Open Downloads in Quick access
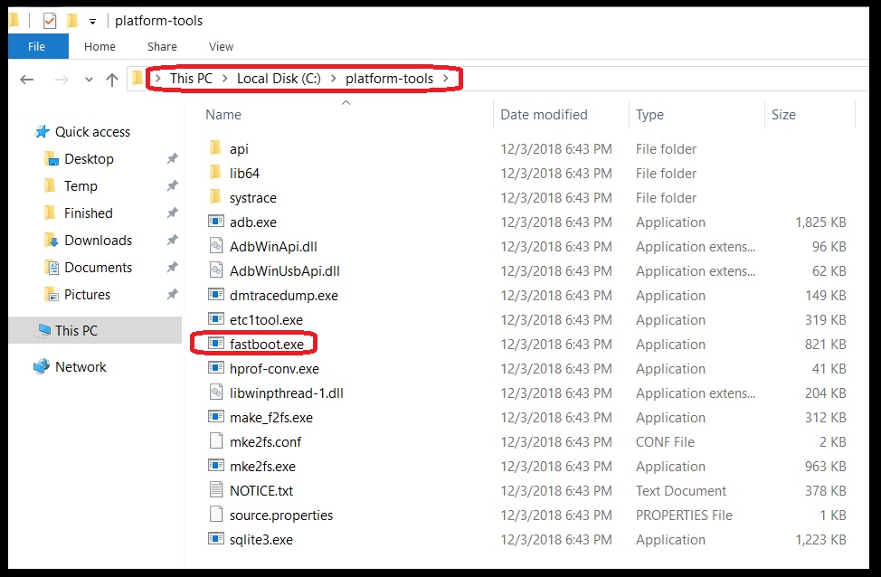The height and width of the screenshot is (577, 881). (99, 241)
